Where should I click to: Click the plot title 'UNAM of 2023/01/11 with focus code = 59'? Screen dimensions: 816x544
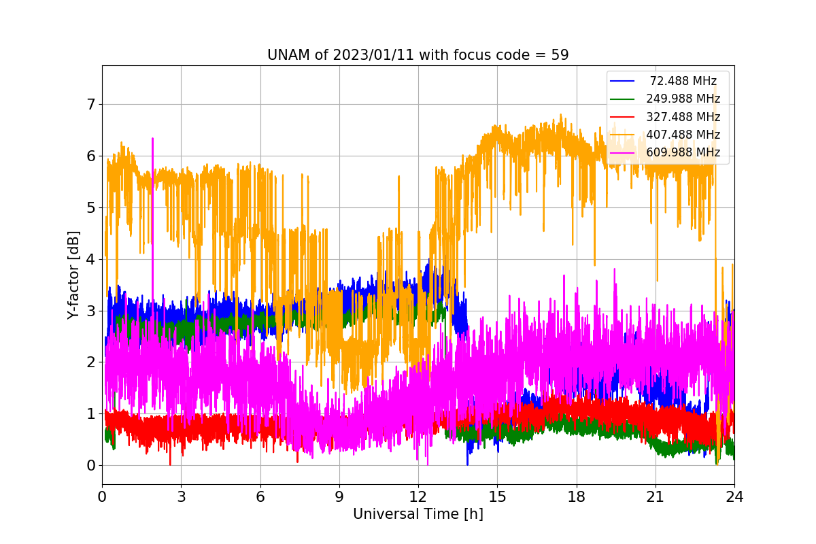pyautogui.click(x=418, y=55)
